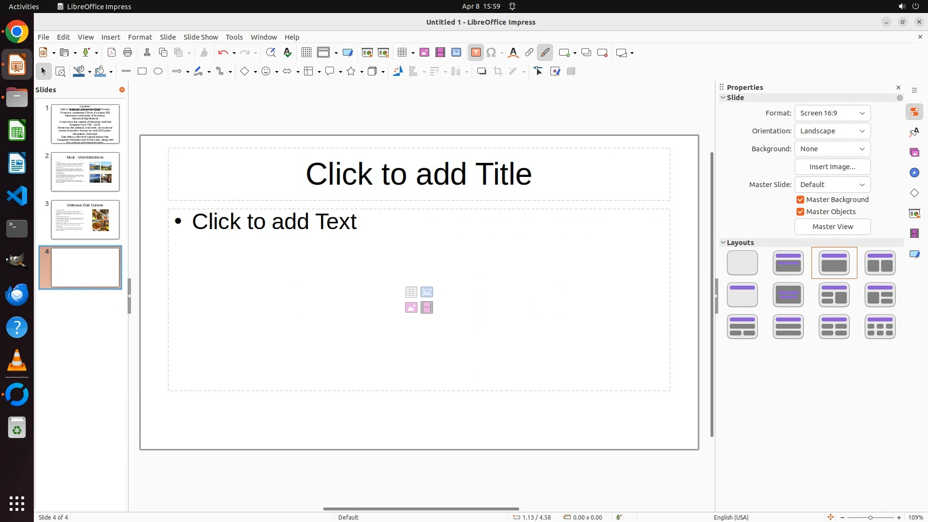Screen dimensions: 928x522
Task: Click the Export as PDF icon
Action: pyautogui.click(x=112, y=53)
